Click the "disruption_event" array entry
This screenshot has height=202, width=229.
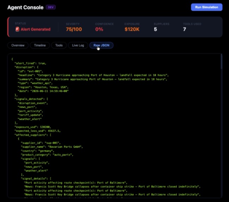point(33,103)
